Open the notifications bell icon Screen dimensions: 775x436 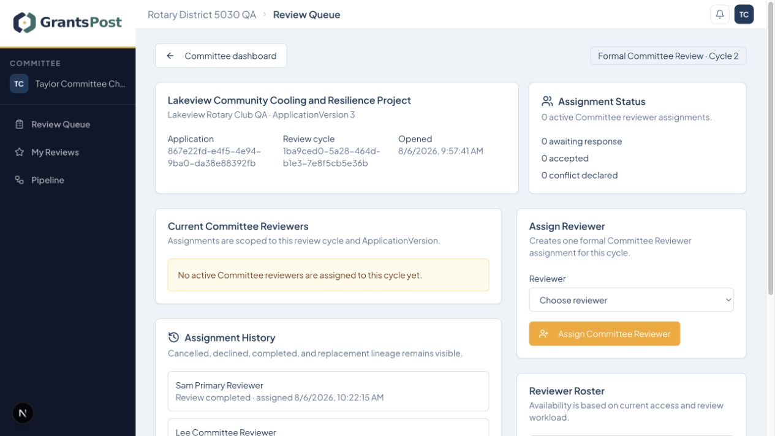[x=720, y=14]
